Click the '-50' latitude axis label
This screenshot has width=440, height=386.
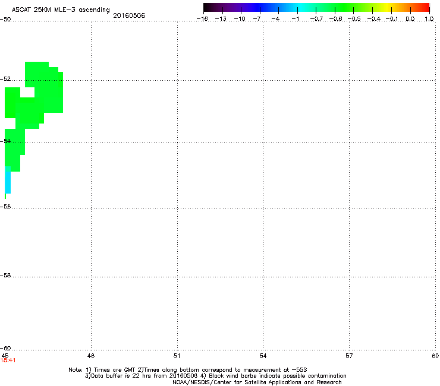pyautogui.click(x=5, y=20)
